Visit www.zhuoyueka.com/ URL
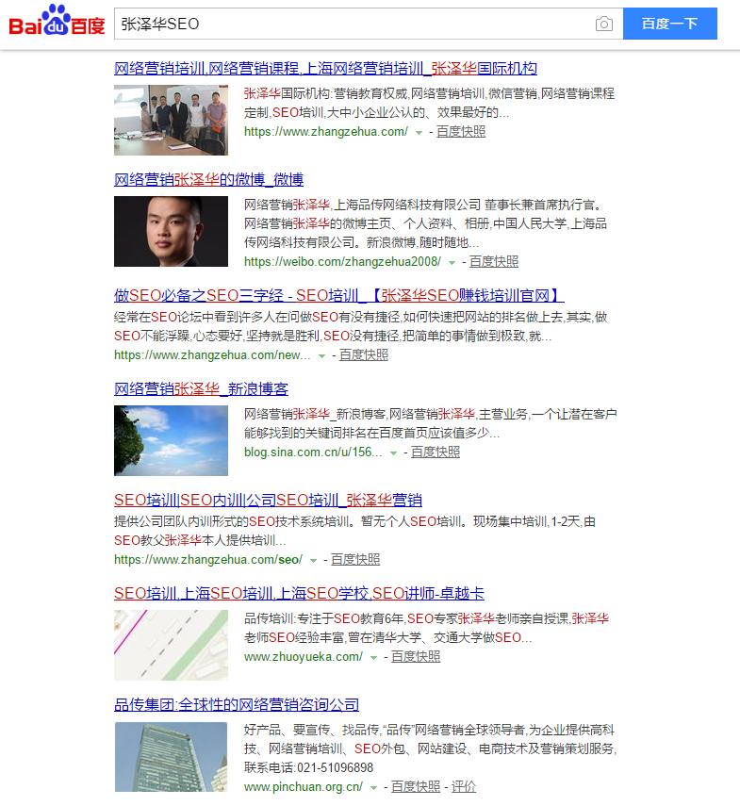The height and width of the screenshot is (806, 740). pos(304,657)
